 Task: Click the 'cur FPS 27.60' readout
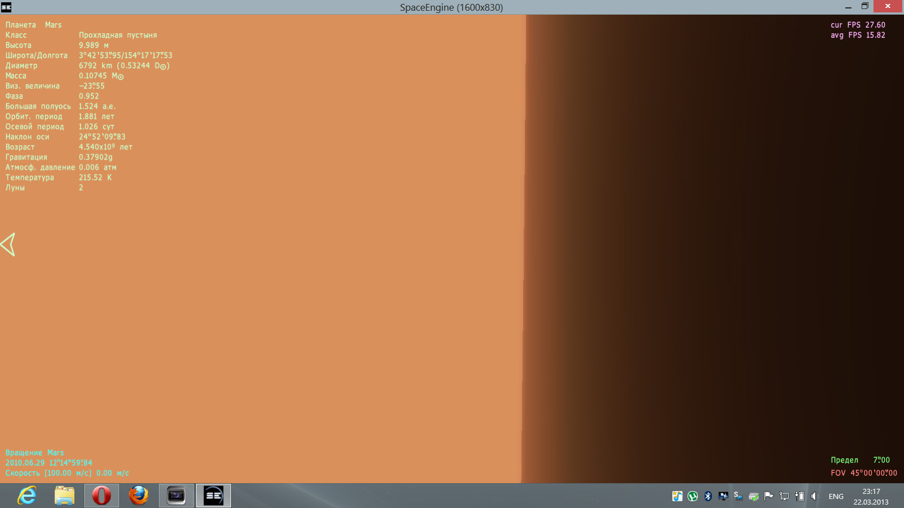click(x=858, y=25)
